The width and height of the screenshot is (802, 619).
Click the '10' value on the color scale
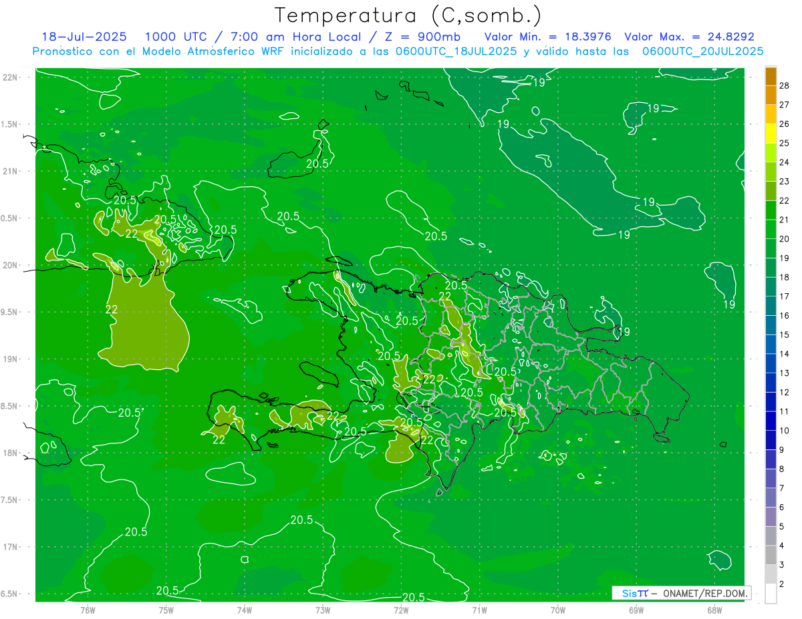click(x=785, y=431)
